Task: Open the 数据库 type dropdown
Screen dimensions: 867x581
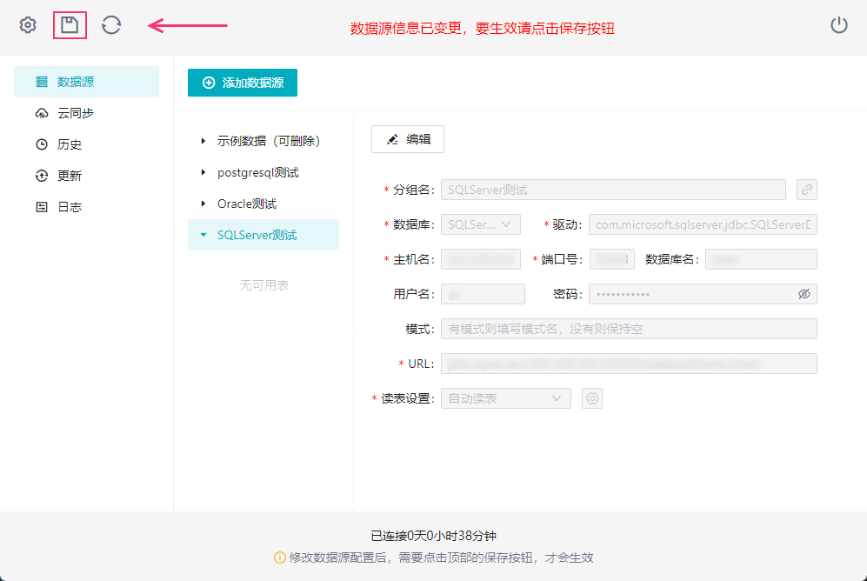Action: (481, 224)
